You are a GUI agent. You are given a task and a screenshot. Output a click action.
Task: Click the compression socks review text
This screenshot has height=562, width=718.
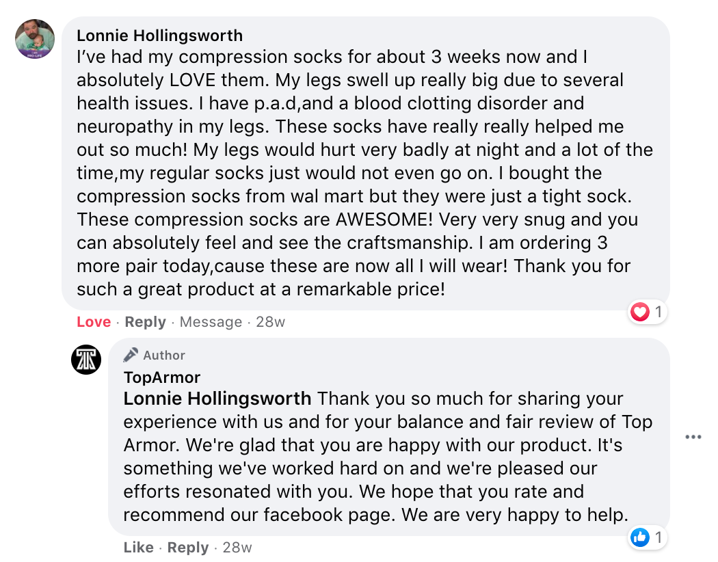pyautogui.click(x=356, y=173)
